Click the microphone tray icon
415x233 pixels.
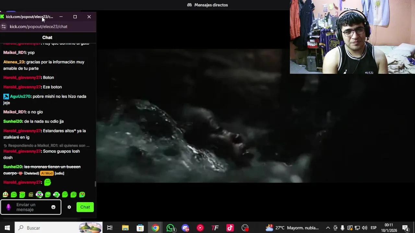tap(342, 228)
